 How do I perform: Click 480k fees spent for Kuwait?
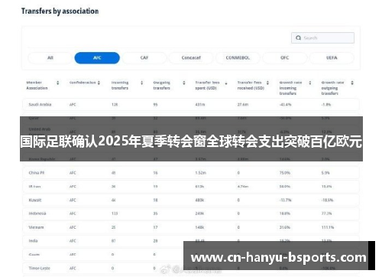(x=199, y=200)
